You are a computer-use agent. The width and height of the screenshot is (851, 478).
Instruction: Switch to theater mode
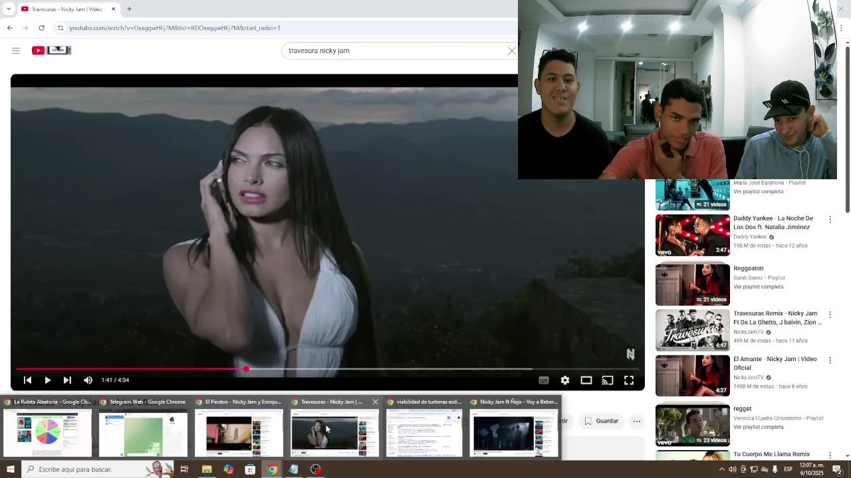point(586,380)
